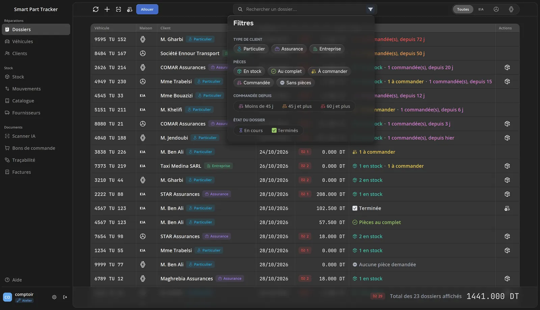The height and width of the screenshot is (310, 540).
Task: Click the box action icon for 6789 TU 12
Action: pos(507,279)
